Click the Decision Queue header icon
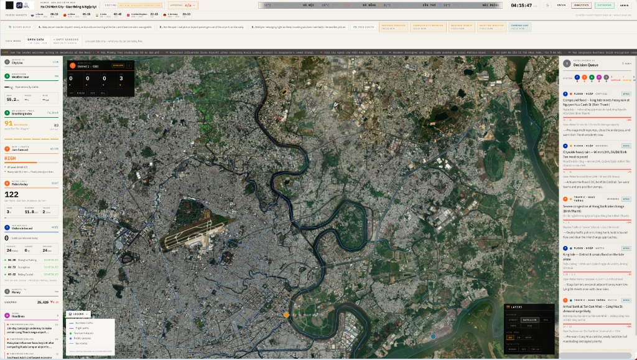This screenshot has width=637, height=360. tap(567, 64)
